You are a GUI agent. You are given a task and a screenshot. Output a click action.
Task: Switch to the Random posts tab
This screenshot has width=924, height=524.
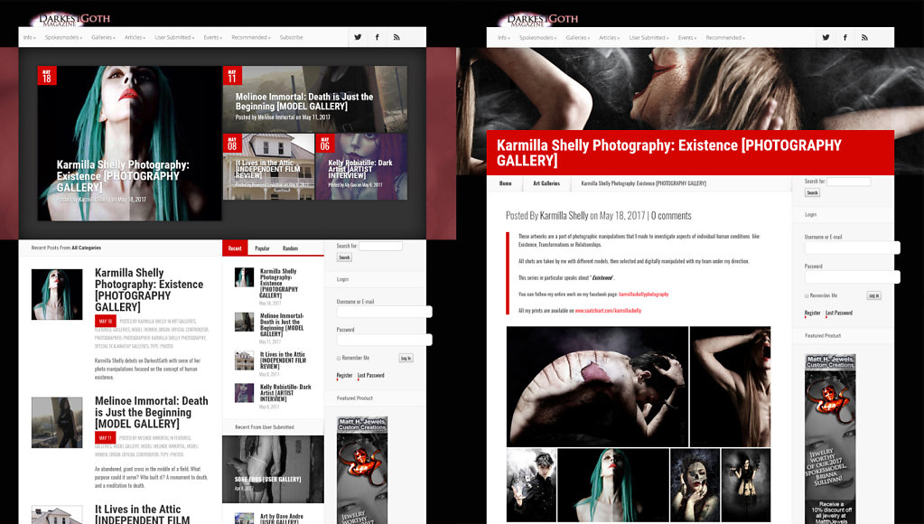(x=290, y=248)
